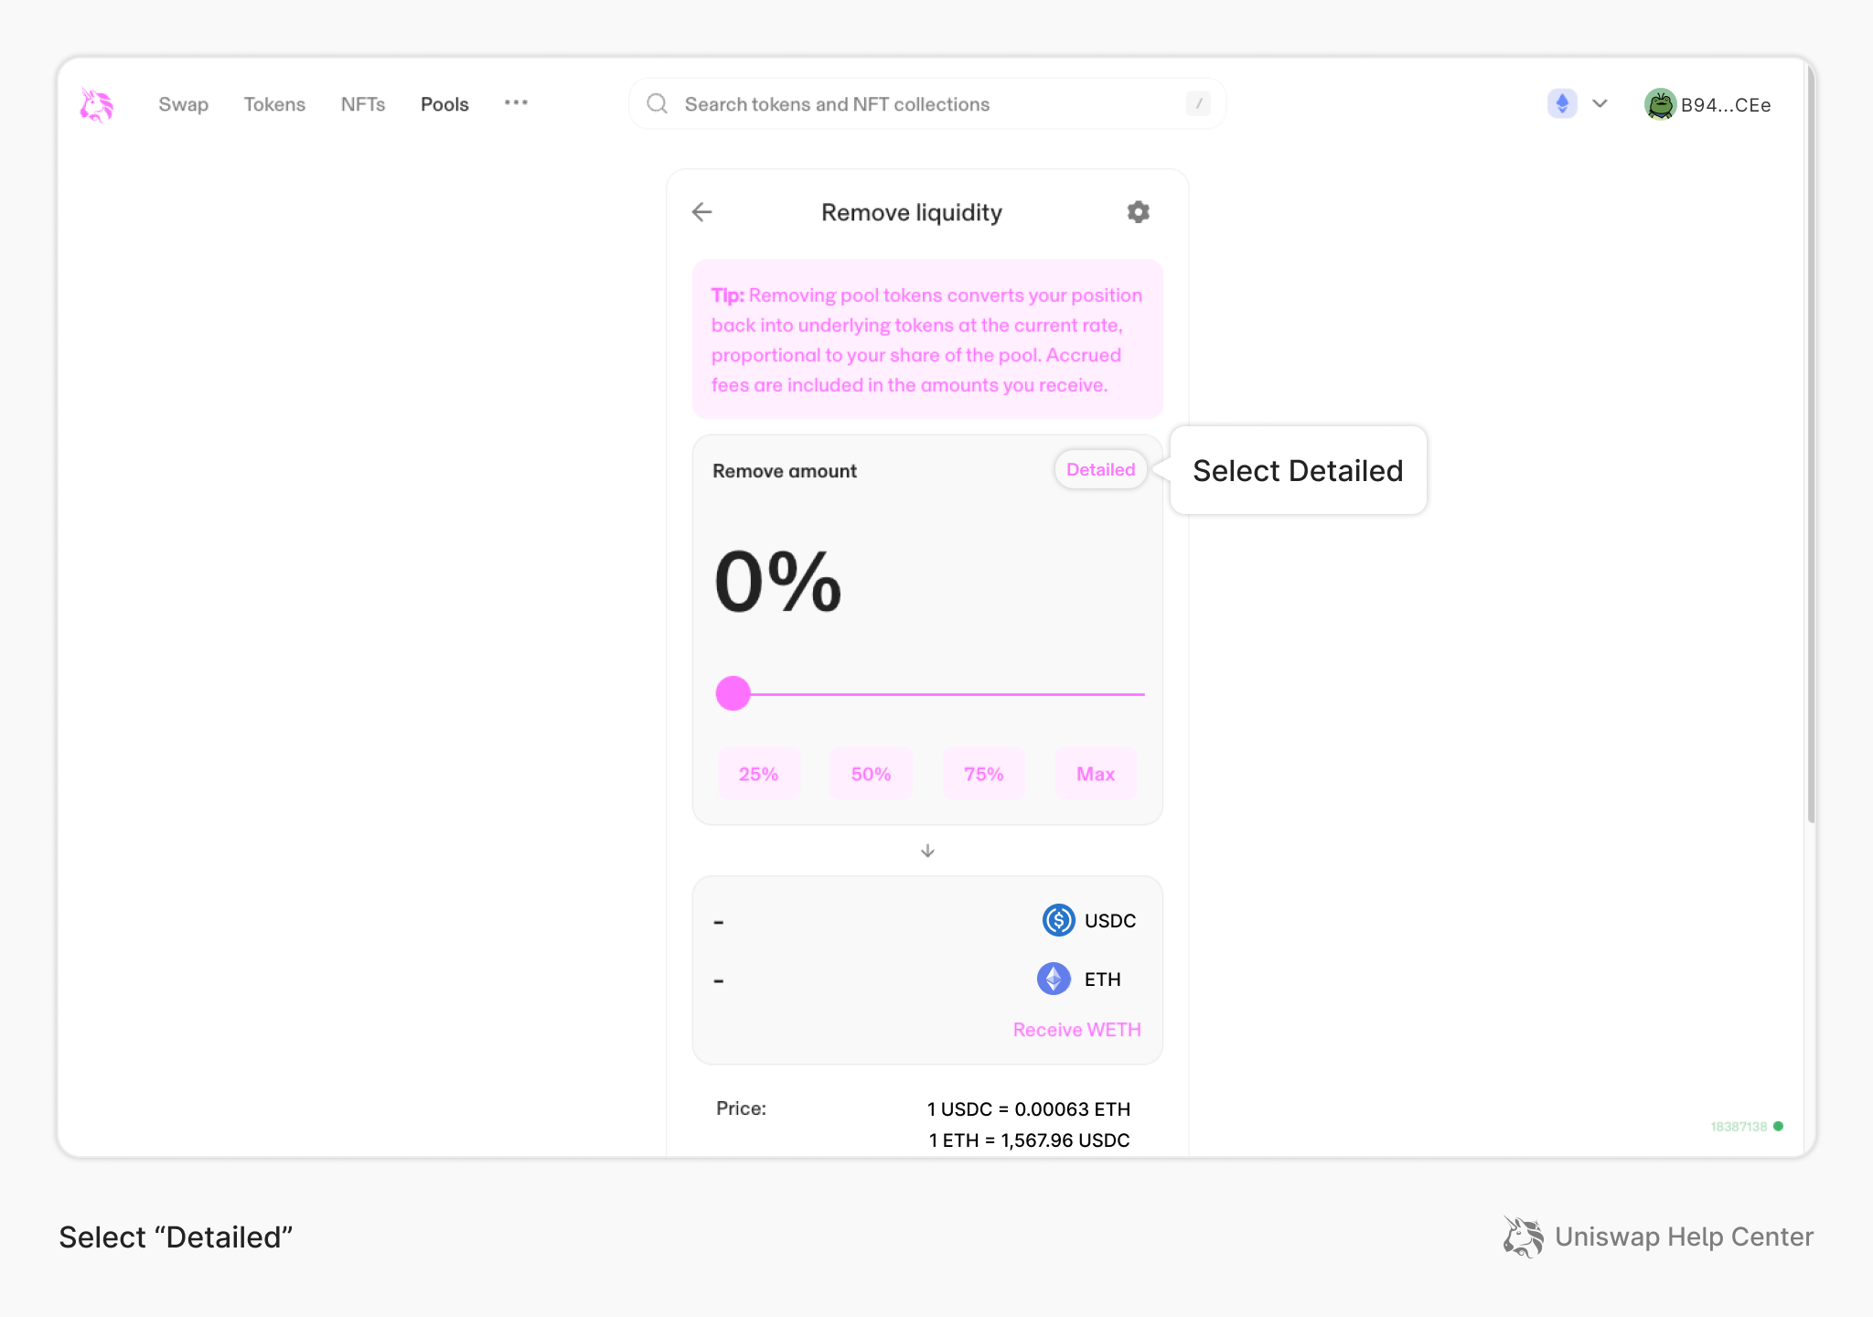Click the wallet avatar frog icon
The width and height of the screenshot is (1873, 1317).
click(1659, 104)
